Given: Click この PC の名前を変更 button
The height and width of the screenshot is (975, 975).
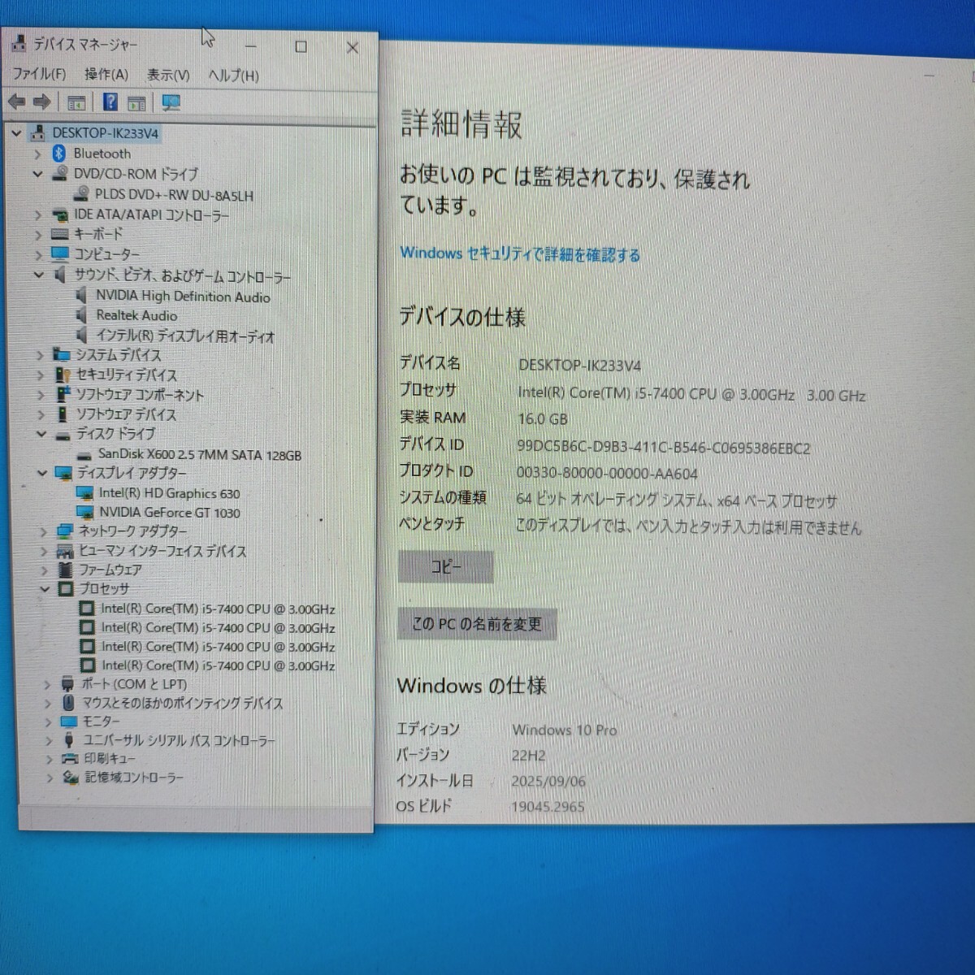Looking at the screenshot, I should tap(477, 624).
